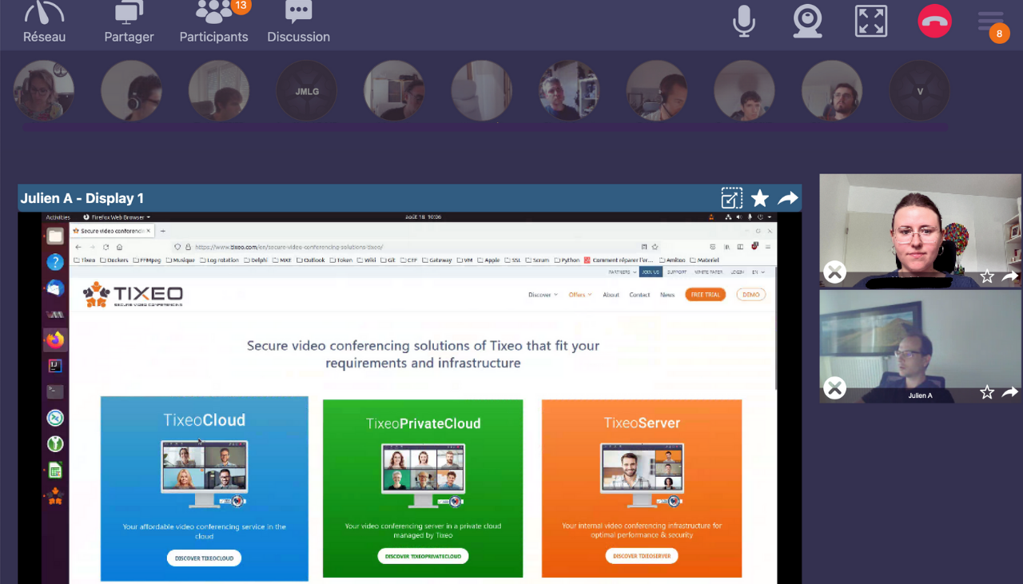The image size is (1023, 584).
Task: Click Firefox home button
Action: (119, 247)
